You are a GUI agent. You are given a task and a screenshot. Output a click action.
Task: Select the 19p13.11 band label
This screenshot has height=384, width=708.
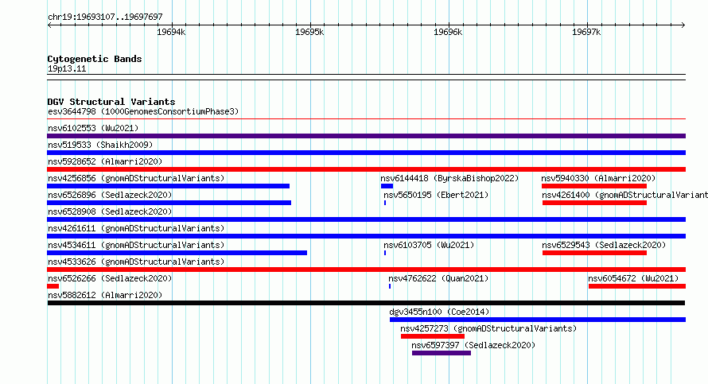coord(67,68)
